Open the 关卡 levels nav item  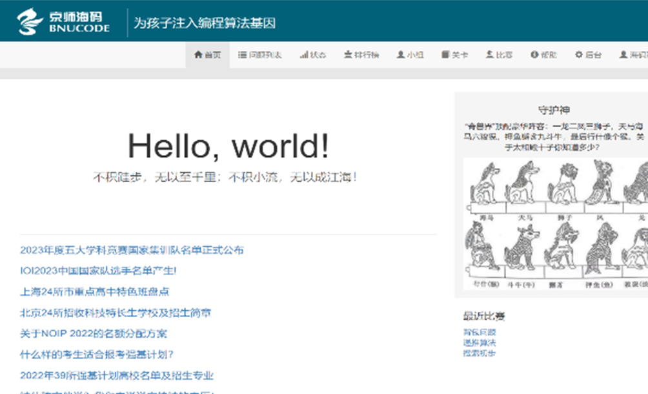[x=454, y=54]
